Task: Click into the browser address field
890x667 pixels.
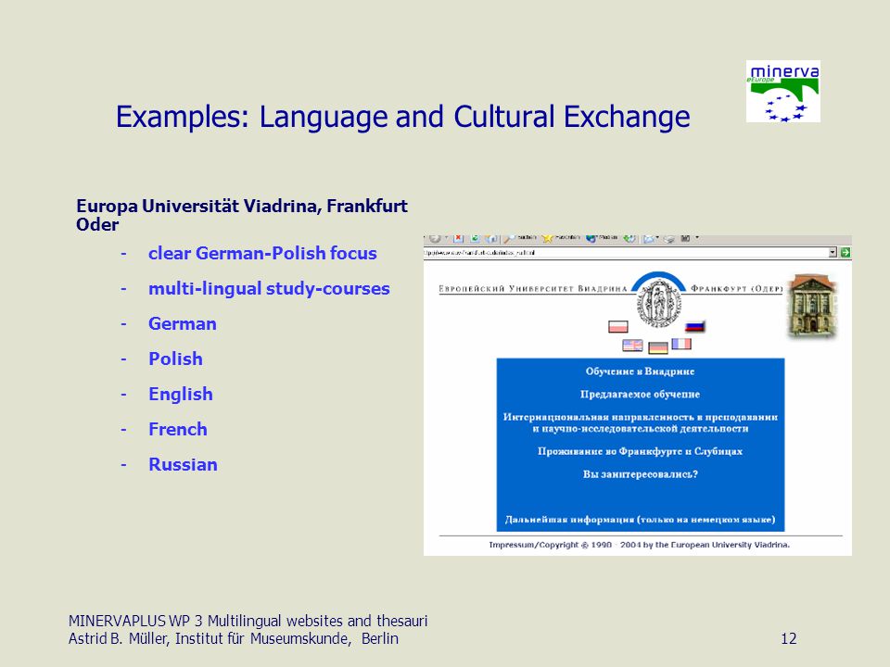Action: pos(626,252)
